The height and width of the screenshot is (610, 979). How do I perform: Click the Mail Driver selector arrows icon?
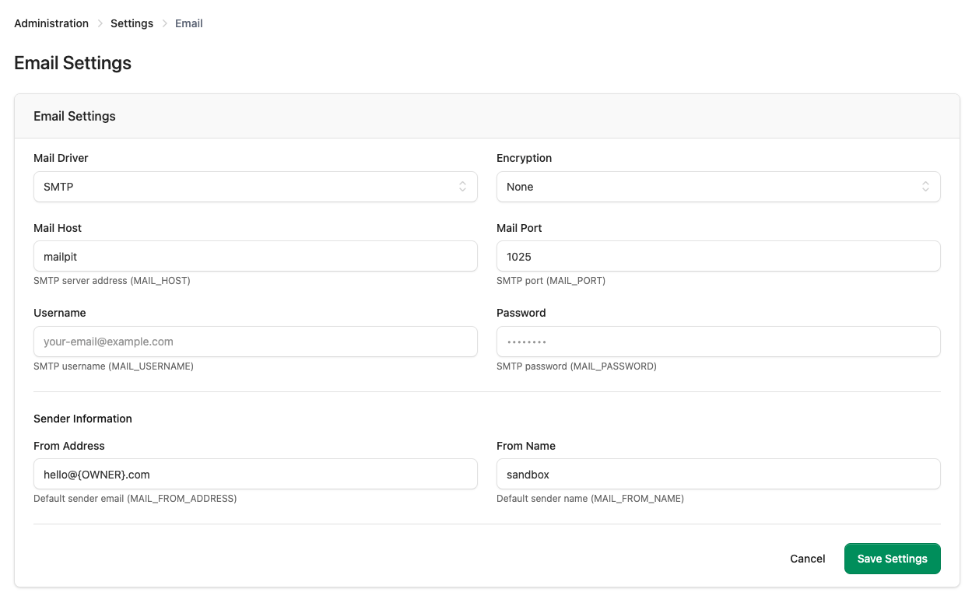[462, 187]
